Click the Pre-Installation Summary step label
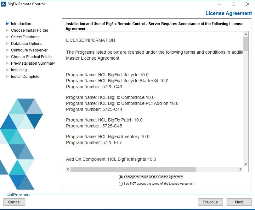255x210 pixels. 33,63
